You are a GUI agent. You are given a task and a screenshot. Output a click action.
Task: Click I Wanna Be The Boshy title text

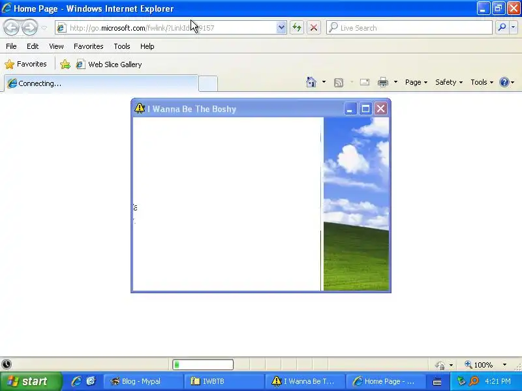(x=192, y=109)
